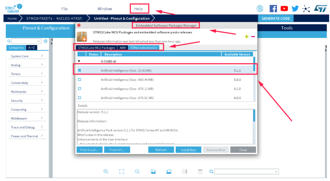The image size is (330, 181).
Task: Expand the Power and Thermal category
Action: [27, 136]
